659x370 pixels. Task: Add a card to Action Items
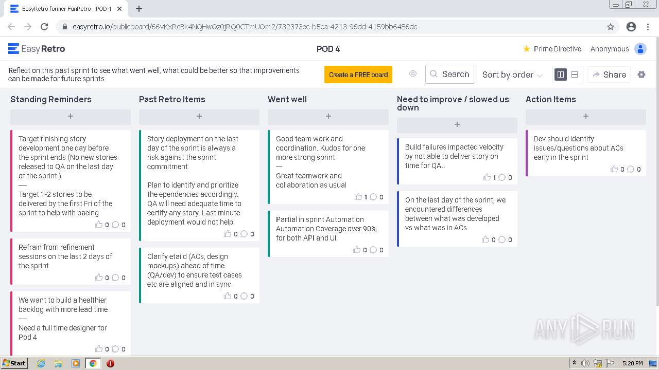point(586,117)
